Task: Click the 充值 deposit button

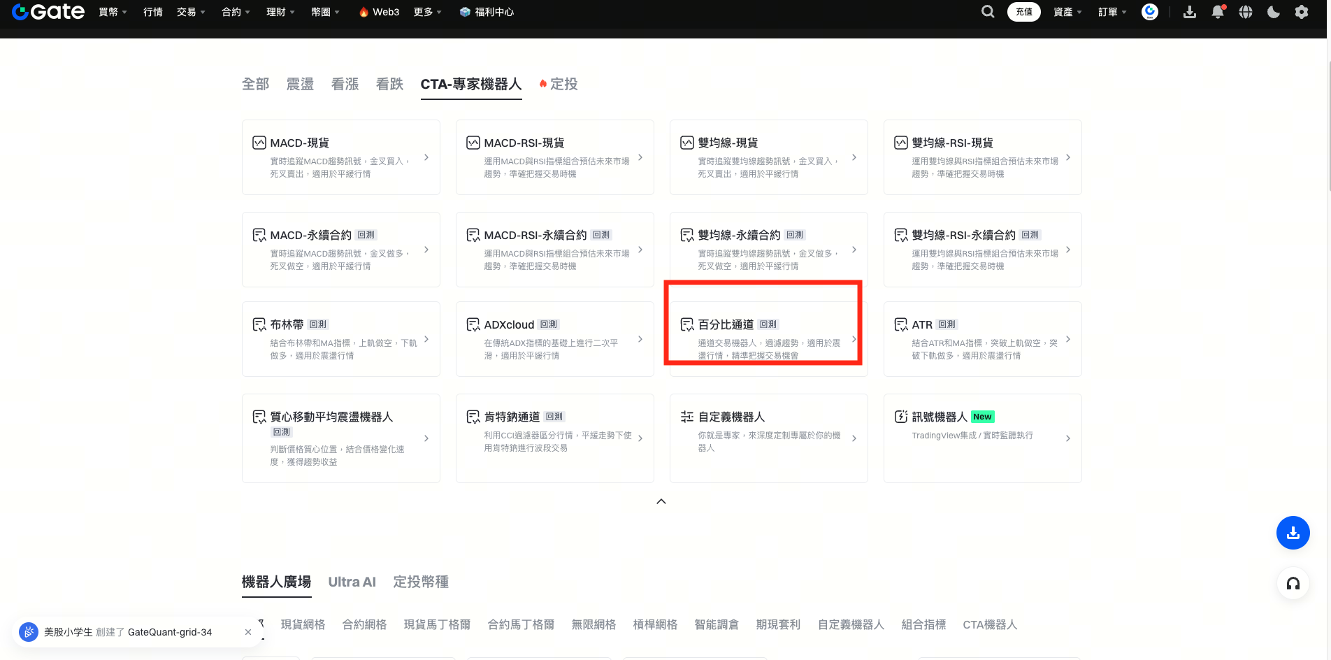Action: tap(1023, 12)
